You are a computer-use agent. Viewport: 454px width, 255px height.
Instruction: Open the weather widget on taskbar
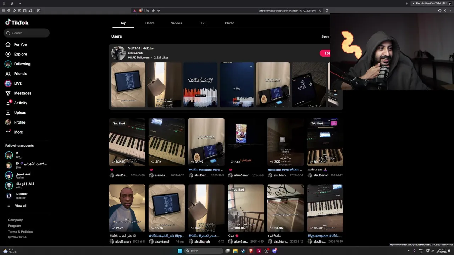pos(10,251)
